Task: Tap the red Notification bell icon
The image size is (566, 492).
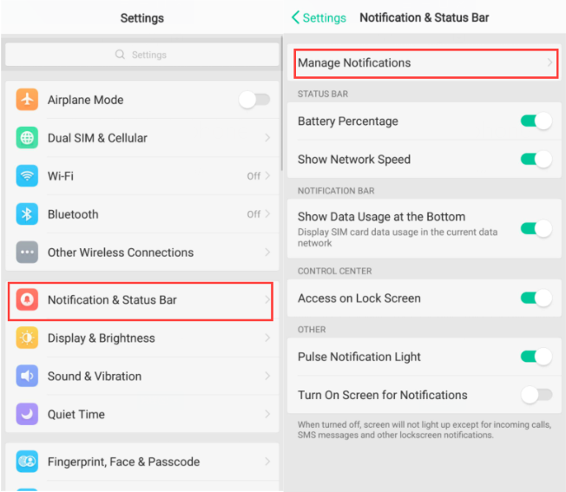Action: click(x=27, y=299)
